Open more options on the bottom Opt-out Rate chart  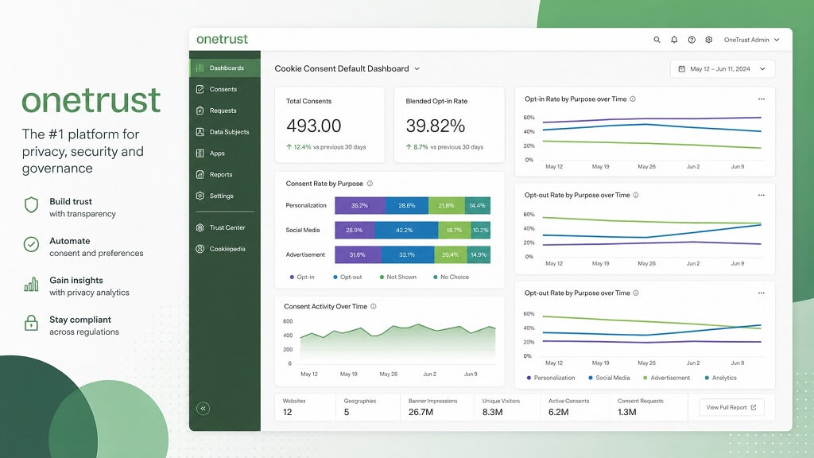[x=761, y=293]
